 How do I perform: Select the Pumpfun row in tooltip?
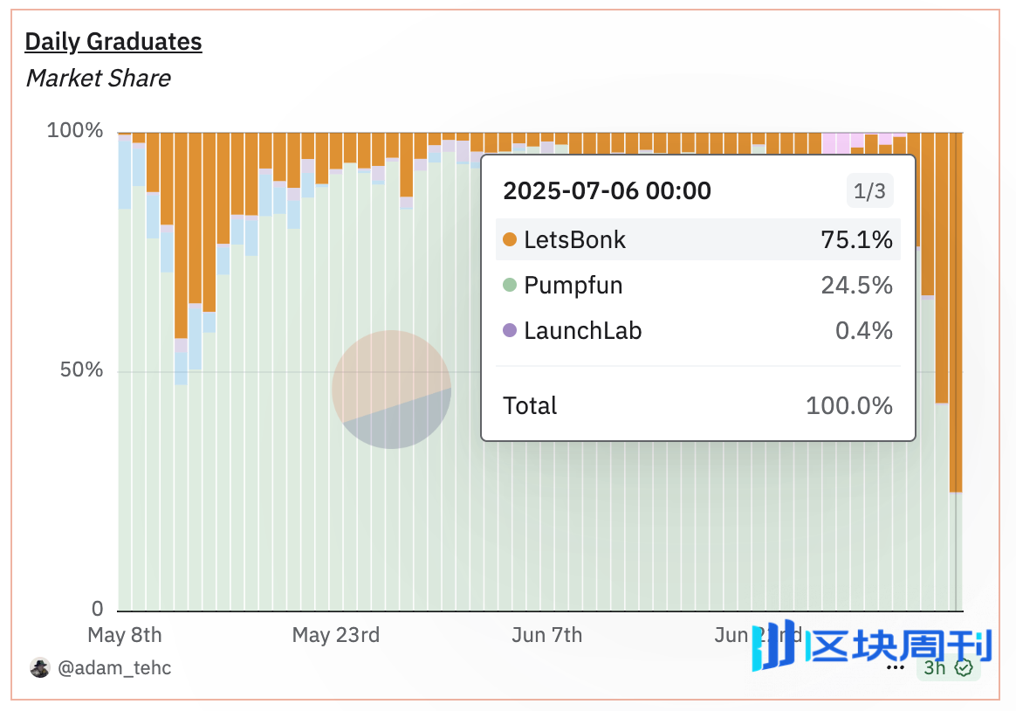698,285
